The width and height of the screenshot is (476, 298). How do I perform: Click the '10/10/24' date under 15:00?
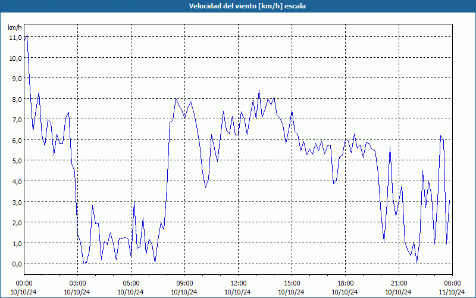(292, 292)
